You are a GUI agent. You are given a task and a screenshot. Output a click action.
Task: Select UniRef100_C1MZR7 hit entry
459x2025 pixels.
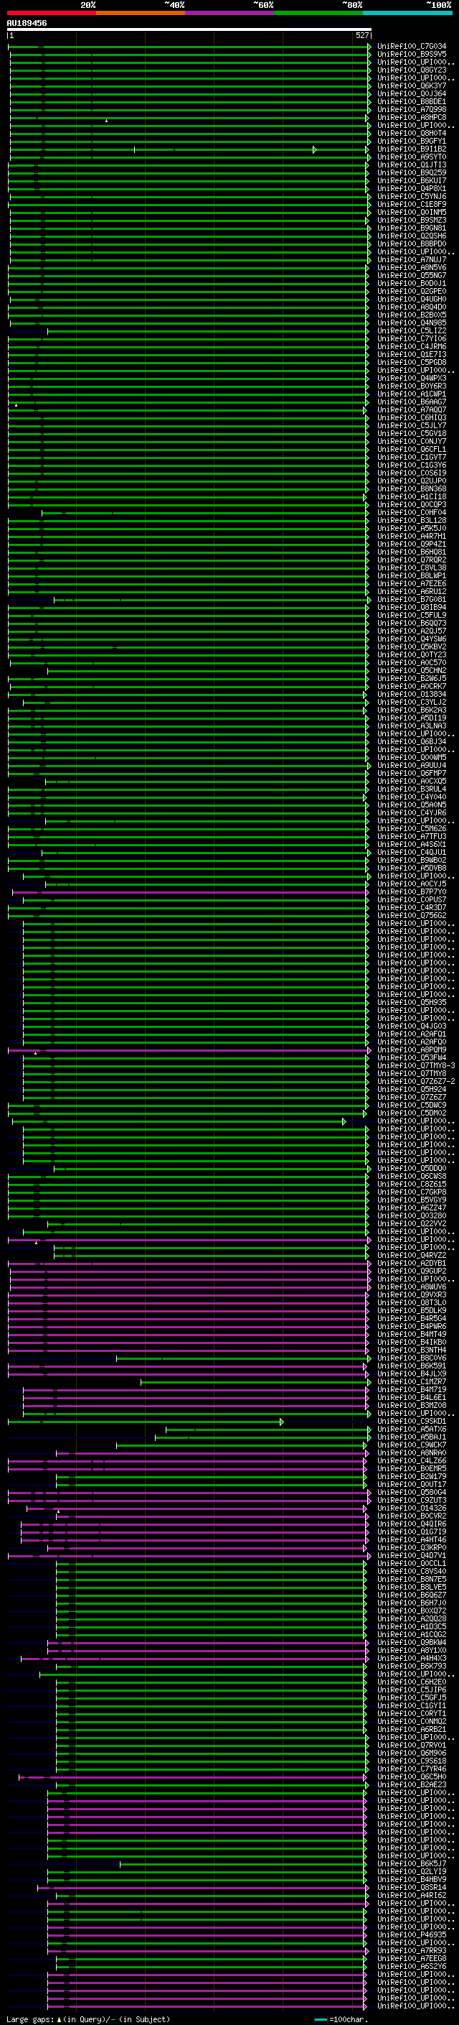click(412, 1382)
